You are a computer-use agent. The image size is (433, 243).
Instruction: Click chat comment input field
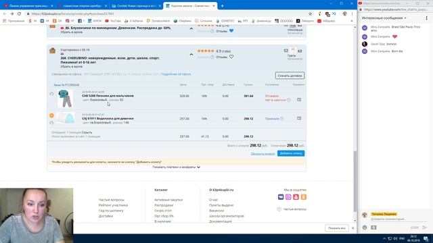point(398,219)
